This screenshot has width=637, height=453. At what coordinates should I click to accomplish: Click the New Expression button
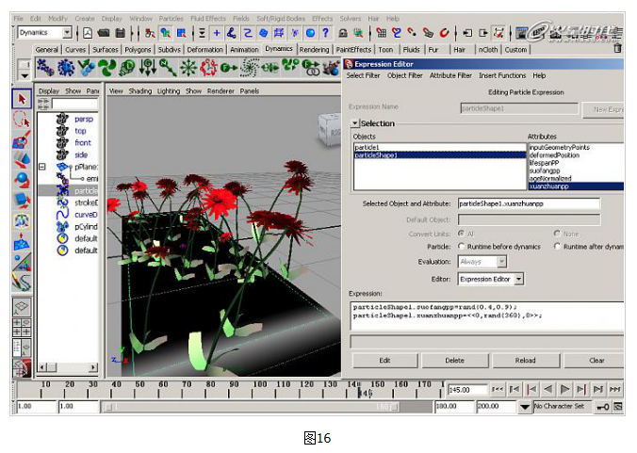(603, 109)
